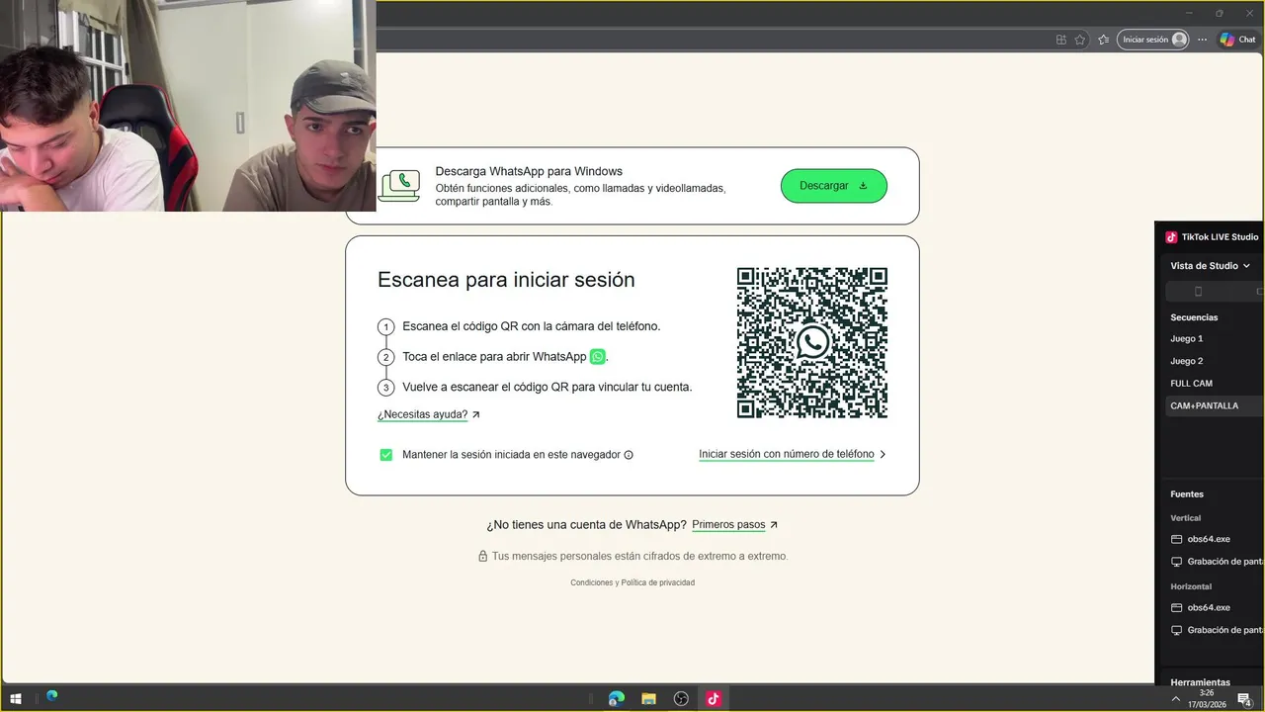Click the taskbar clock and date

[1207, 699]
